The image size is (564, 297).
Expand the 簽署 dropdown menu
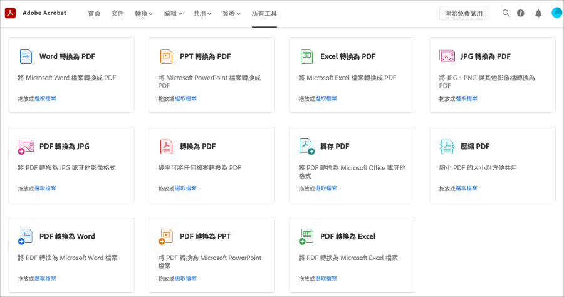click(231, 14)
